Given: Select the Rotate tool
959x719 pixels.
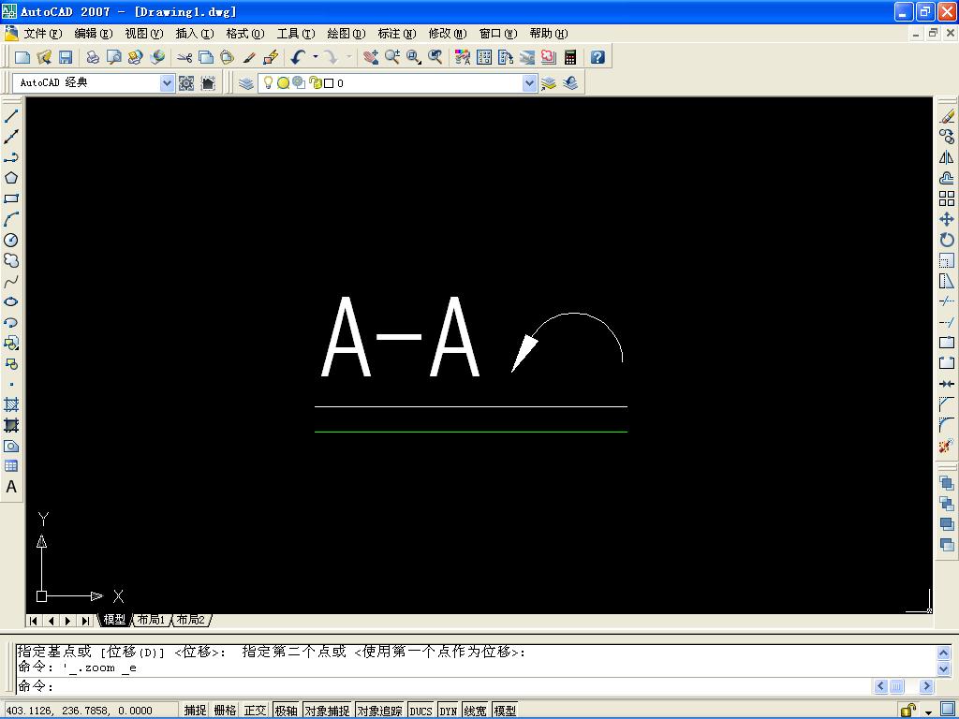Looking at the screenshot, I should point(947,240).
